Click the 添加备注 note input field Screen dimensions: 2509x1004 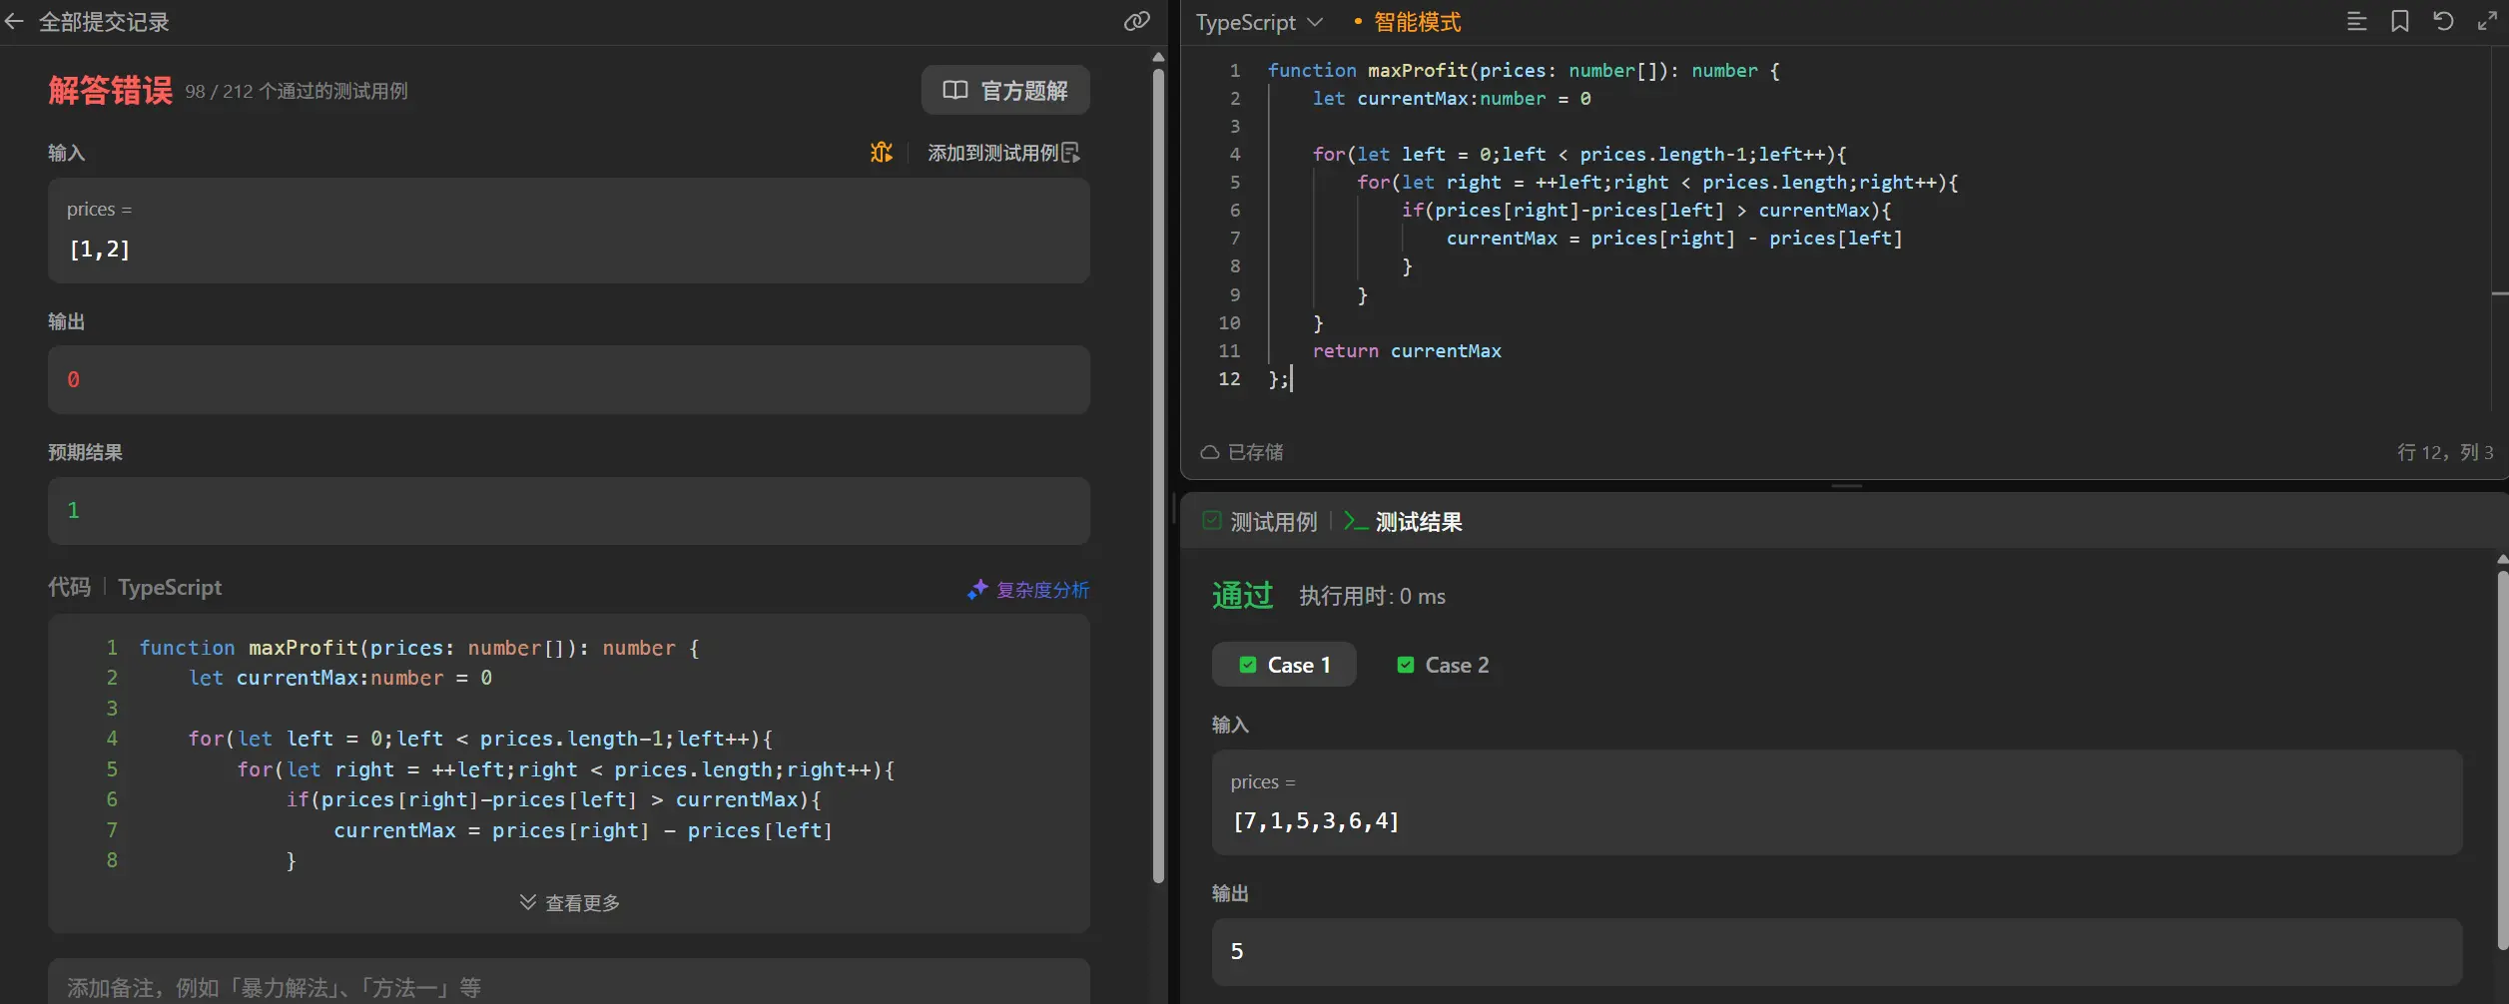click(x=568, y=987)
